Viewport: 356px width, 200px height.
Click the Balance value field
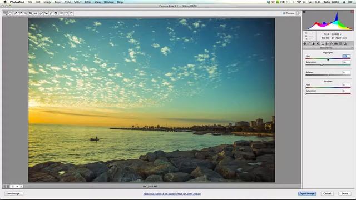coord(346,72)
